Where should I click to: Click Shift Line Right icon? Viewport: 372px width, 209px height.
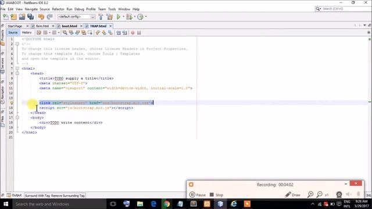coord(125,33)
